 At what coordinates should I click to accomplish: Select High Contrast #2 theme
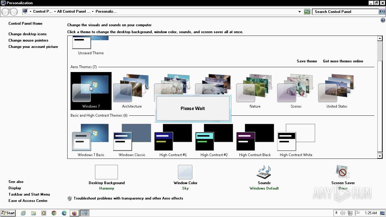(x=214, y=140)
